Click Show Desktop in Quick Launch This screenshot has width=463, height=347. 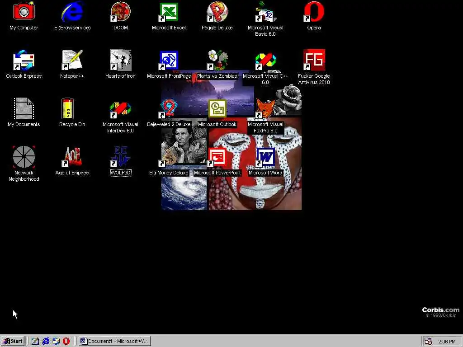click(35, 341)
